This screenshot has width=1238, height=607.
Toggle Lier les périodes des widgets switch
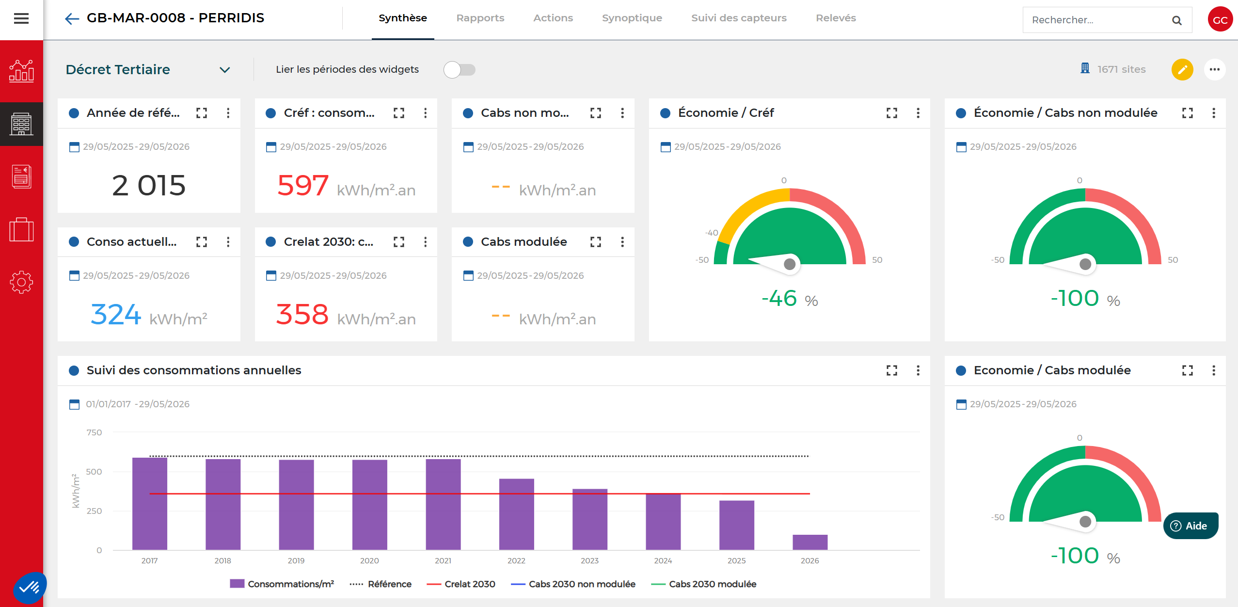coord(460,70)
